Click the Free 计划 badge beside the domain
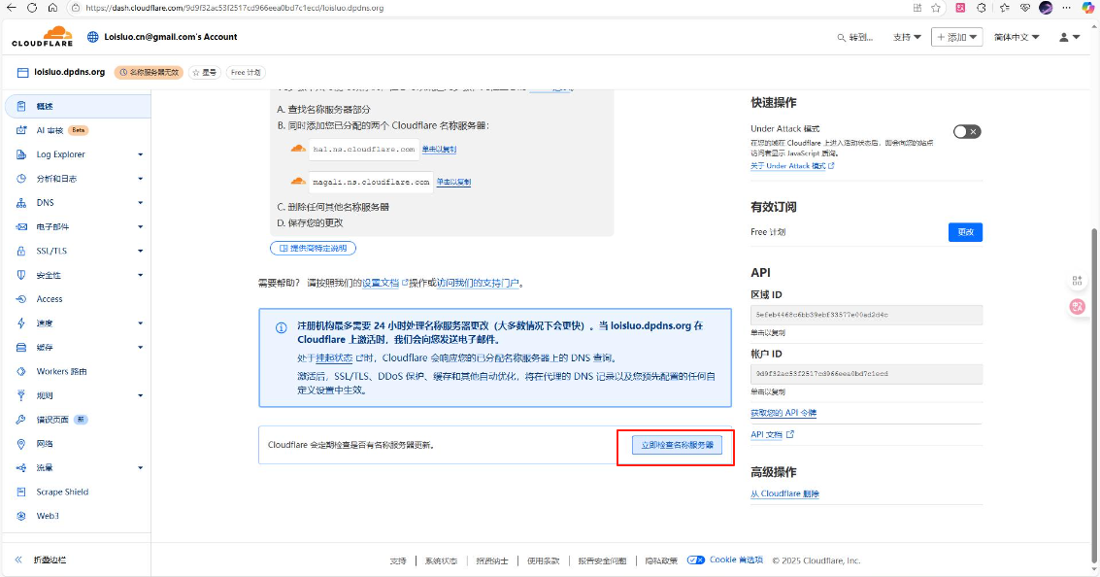The height and width of the screenshot is (577, 1100). pyautogui.click(x=246, y=72)
